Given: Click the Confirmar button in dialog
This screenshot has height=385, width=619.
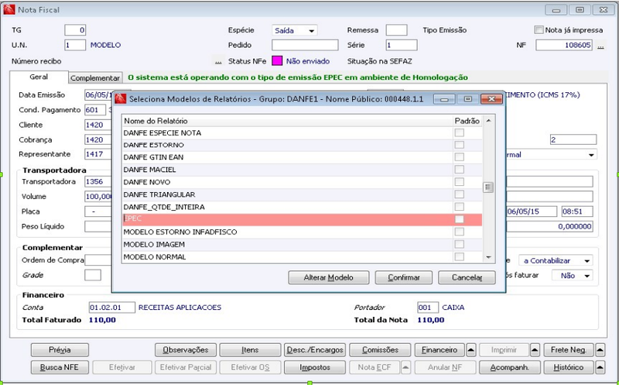Looking at the screenshot, I should [x=403, y=277].
